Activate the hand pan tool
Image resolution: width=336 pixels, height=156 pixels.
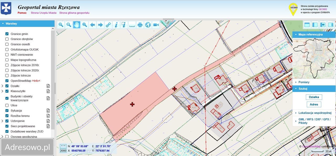77,25
